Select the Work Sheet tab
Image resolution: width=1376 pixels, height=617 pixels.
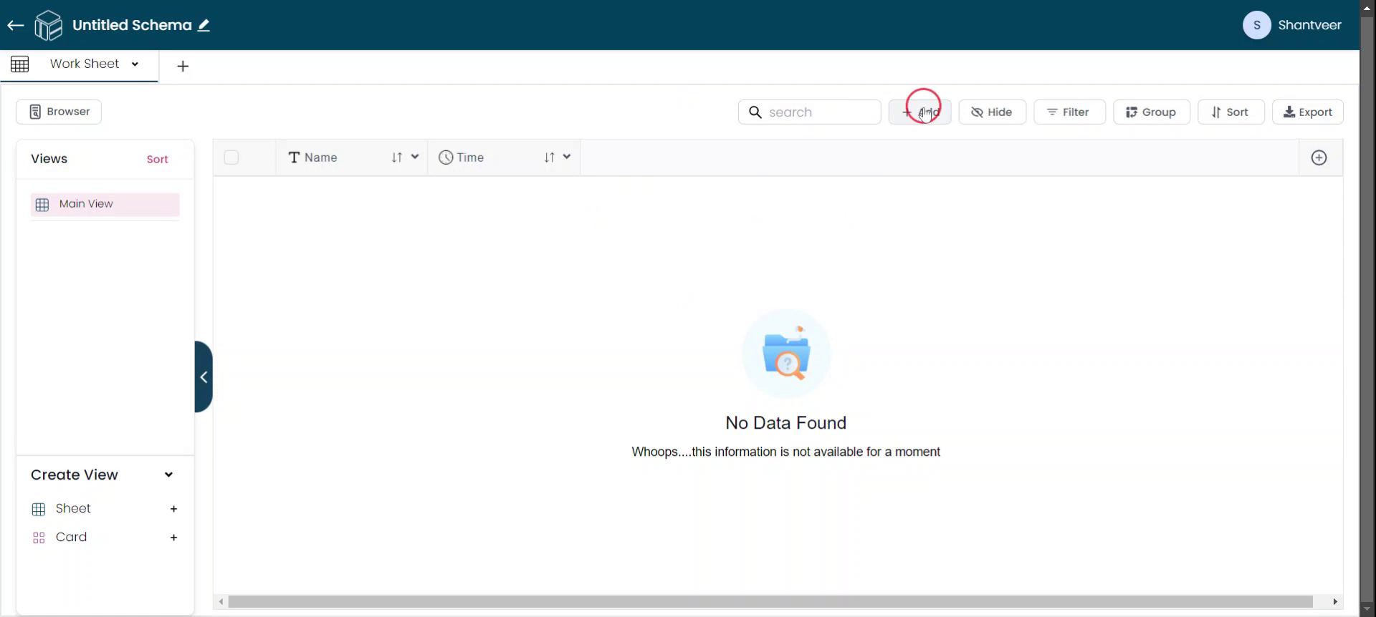(x=84, y=64)
